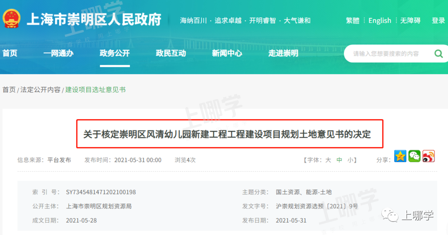Click the 信息来源 平台发布 text
The width and height of the screenshot is (448, 235).
click(44, 160)
